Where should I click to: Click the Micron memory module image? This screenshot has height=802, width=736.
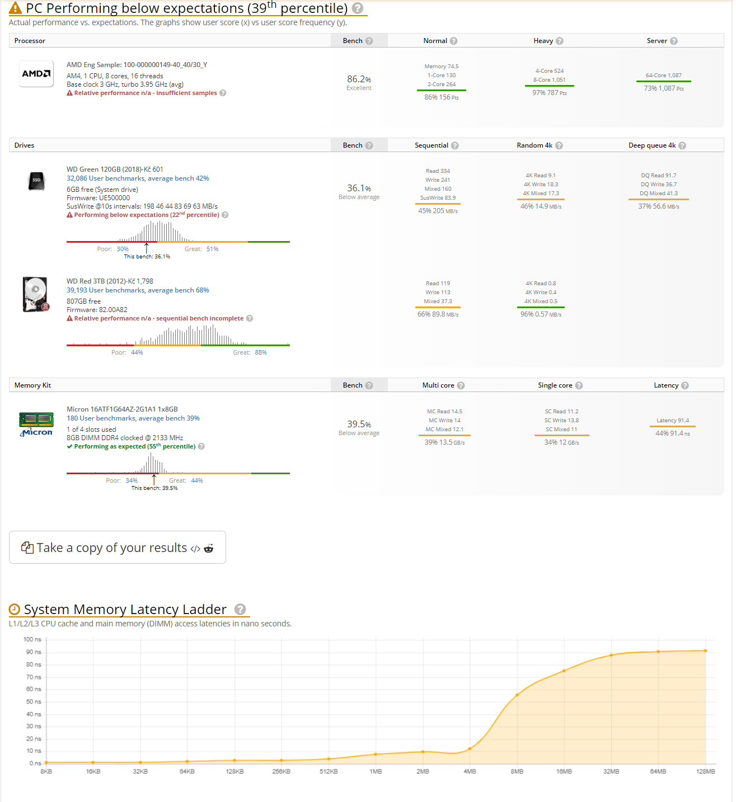(36, 424)
